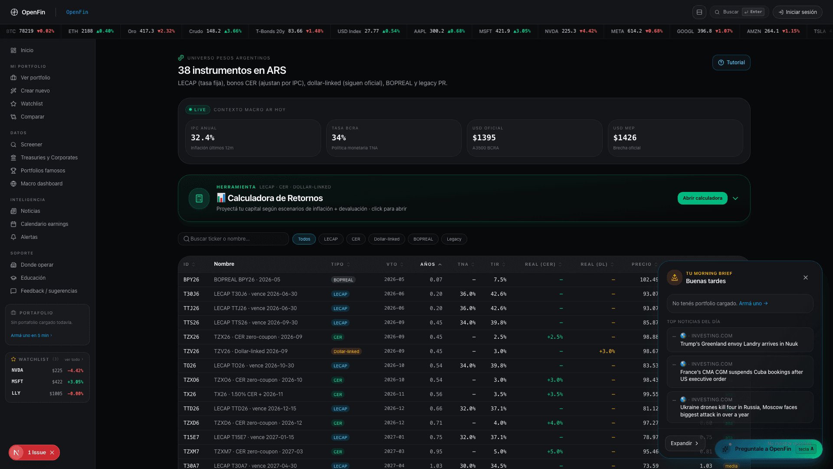Toggle the layout panel icon in header
The image size is (833, 469).
coord(699,12)
